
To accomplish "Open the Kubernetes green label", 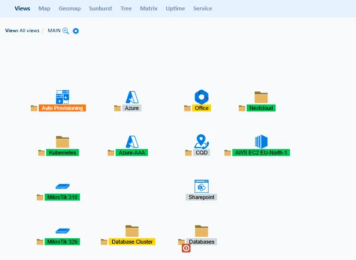I will pos(63,153).
